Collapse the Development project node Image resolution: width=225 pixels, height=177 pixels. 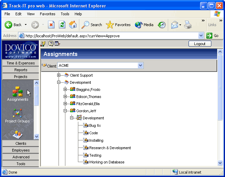pos(59,82)
